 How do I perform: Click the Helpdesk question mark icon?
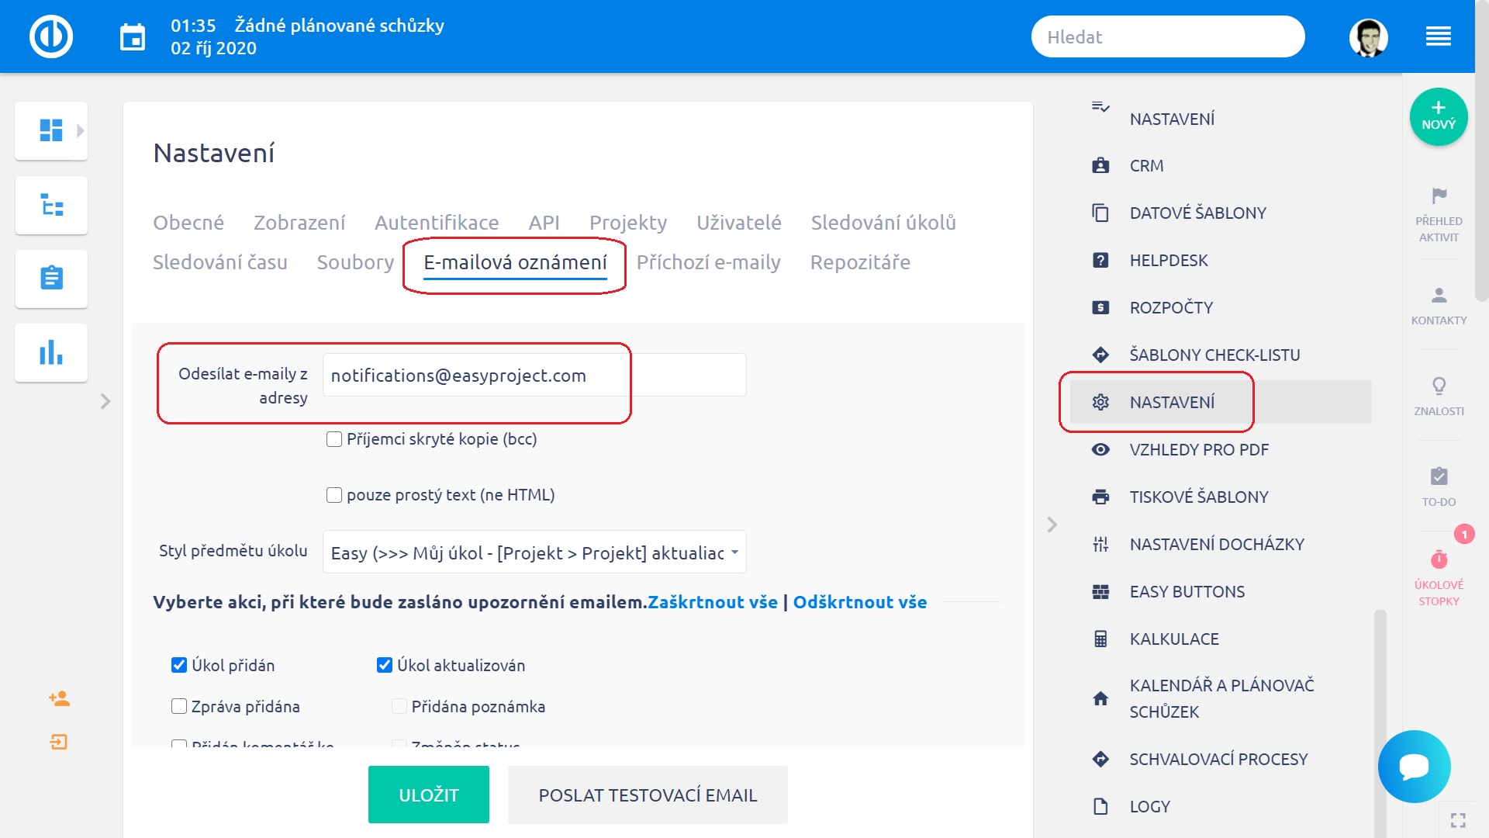pos(1100,260)
